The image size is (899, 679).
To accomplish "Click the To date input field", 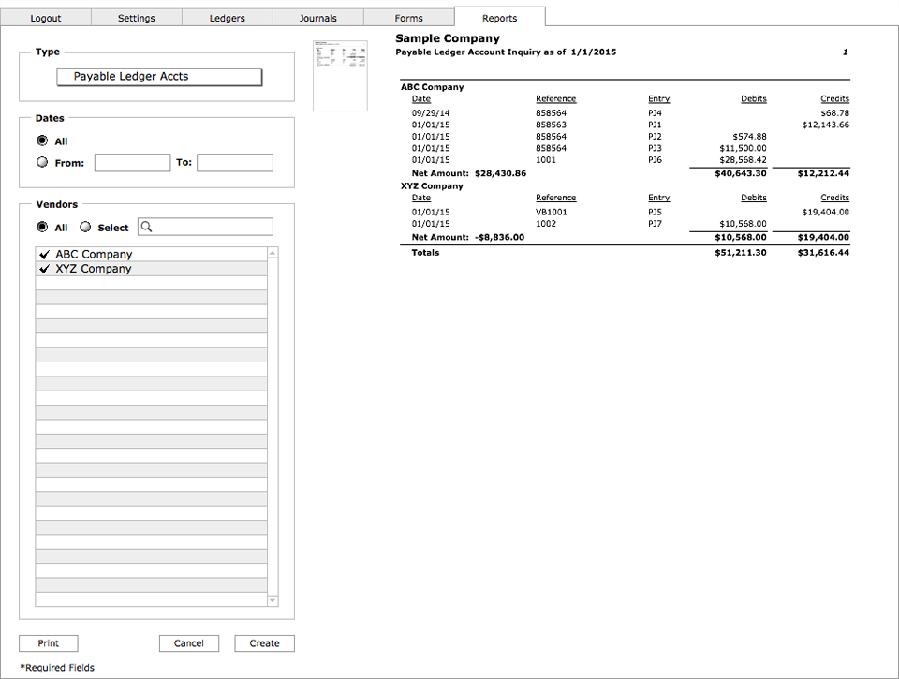I will coord(235,163).
